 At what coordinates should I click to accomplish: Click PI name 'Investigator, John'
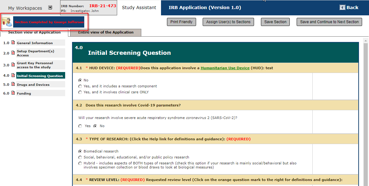coord(85,11)
